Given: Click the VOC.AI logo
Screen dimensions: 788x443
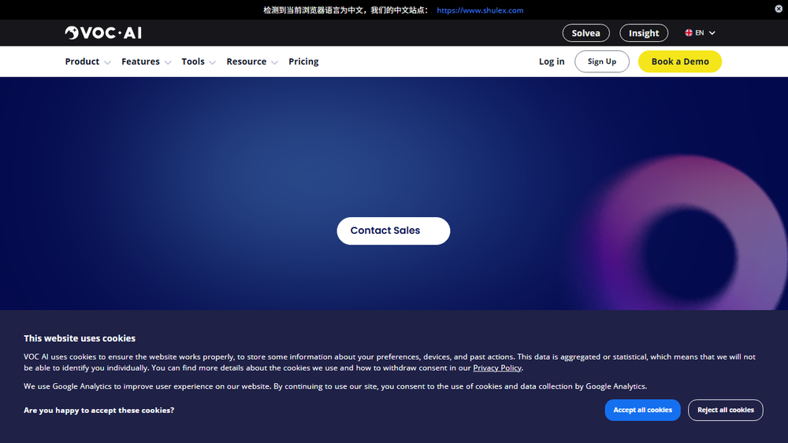Looking at the screenshot, I should 103,32.
